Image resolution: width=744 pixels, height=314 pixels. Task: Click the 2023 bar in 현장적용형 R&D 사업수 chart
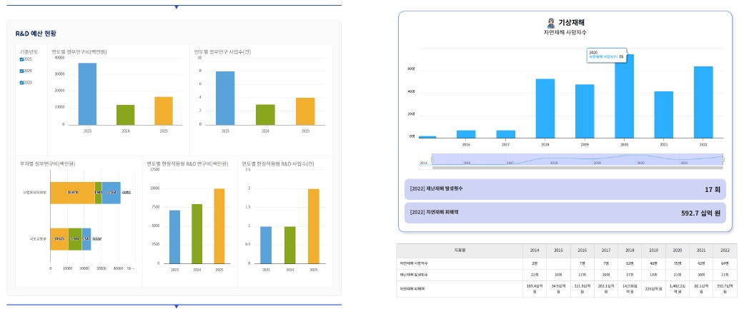click(266, 245)
